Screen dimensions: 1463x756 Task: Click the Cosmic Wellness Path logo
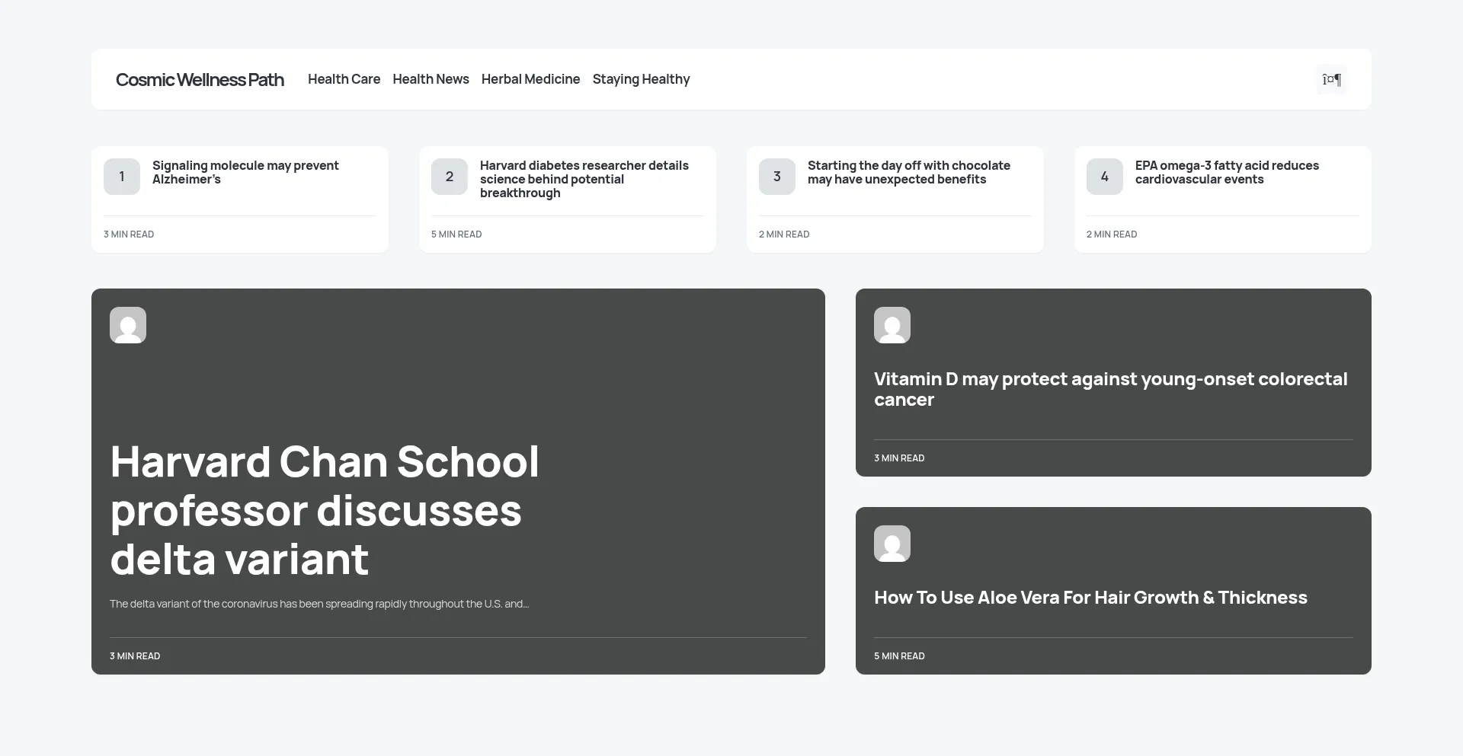coord(200,80)
